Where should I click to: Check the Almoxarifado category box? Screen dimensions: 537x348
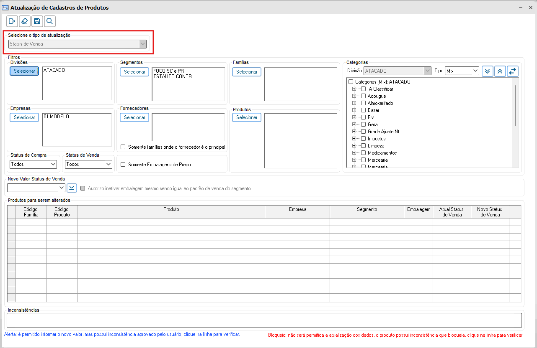pyautogui.click(x=364, y=103)
